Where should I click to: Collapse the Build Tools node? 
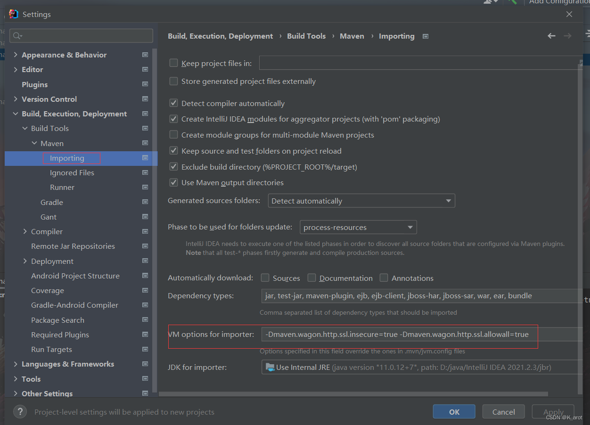25,128
